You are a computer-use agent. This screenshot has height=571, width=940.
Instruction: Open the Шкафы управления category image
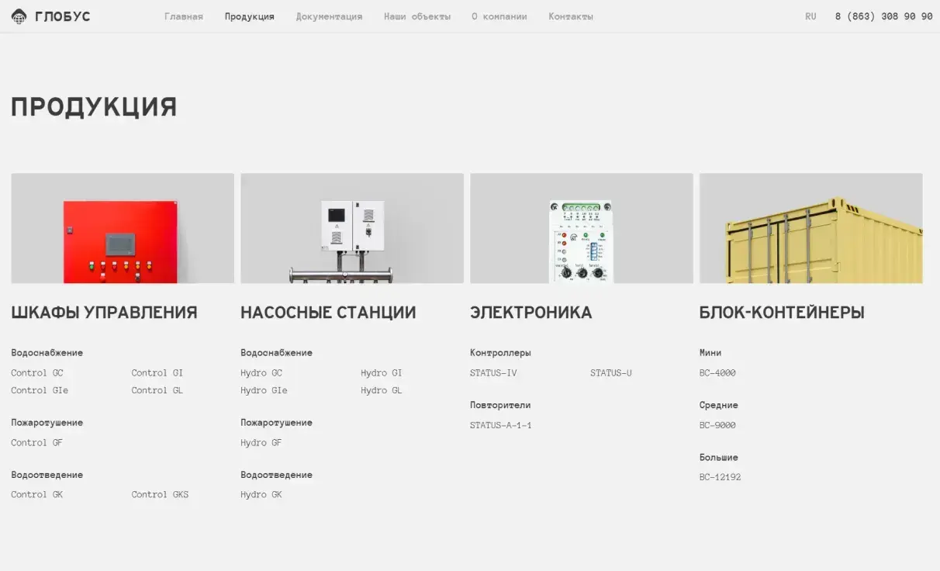click(x=122, y=227)
